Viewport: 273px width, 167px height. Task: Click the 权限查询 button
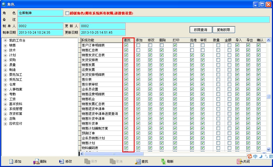tap(201, 30)
